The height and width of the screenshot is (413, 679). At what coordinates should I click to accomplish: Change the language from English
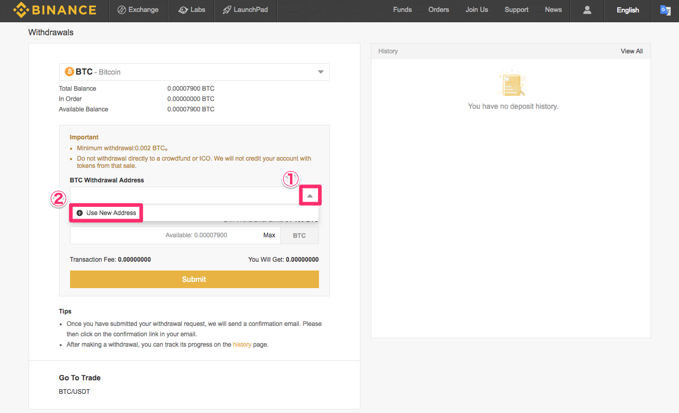[x=628, y=10]
